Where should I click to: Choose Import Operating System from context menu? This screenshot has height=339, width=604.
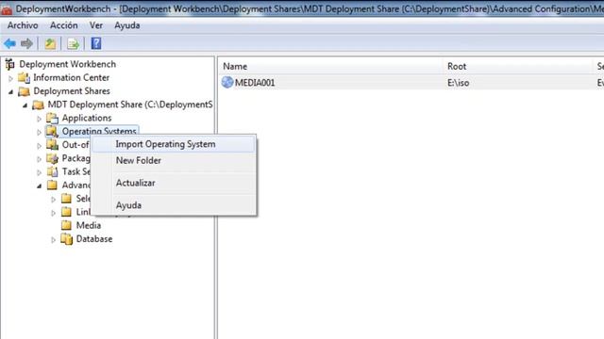174,144
